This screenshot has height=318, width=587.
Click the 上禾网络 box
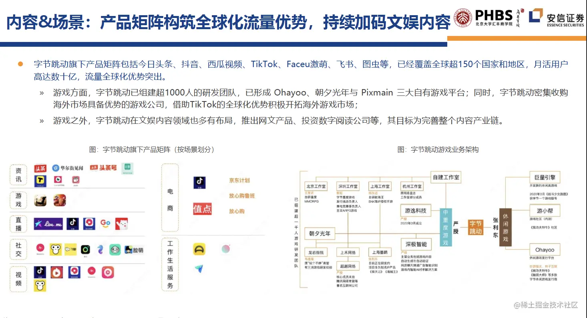(348, 252)
